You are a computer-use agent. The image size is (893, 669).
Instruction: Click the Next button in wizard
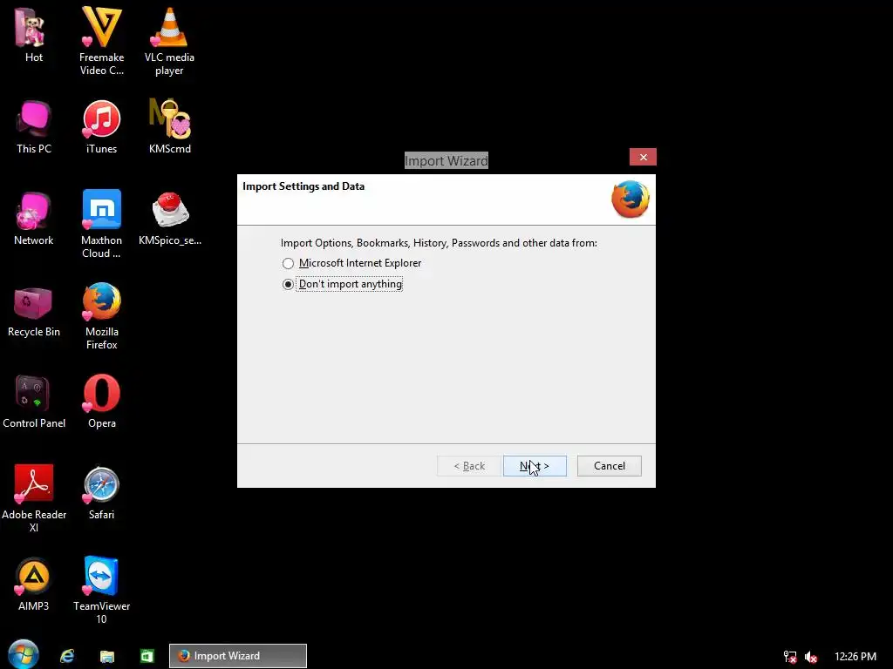click(x=535, y=466)
